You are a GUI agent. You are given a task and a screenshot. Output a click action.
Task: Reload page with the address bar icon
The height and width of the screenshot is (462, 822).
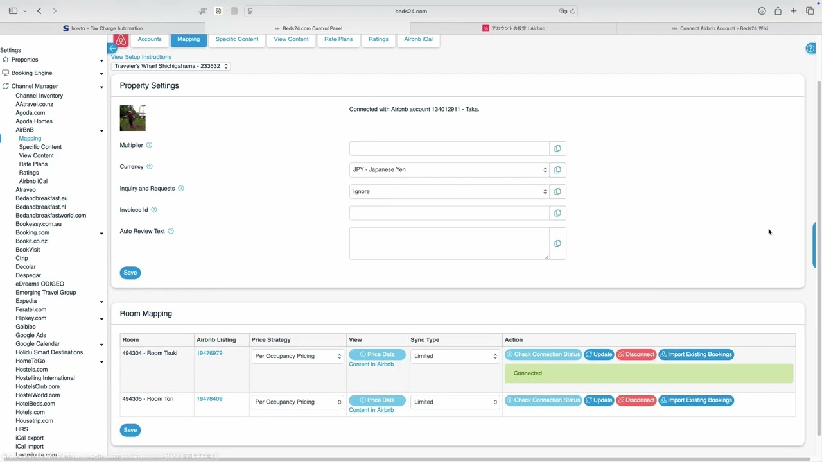pos(572,11)
